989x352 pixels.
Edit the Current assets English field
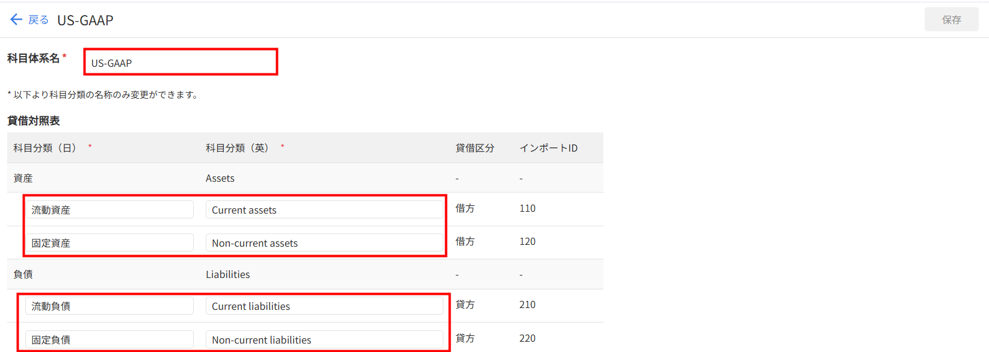pyautogui.click(x=324, y=209)
